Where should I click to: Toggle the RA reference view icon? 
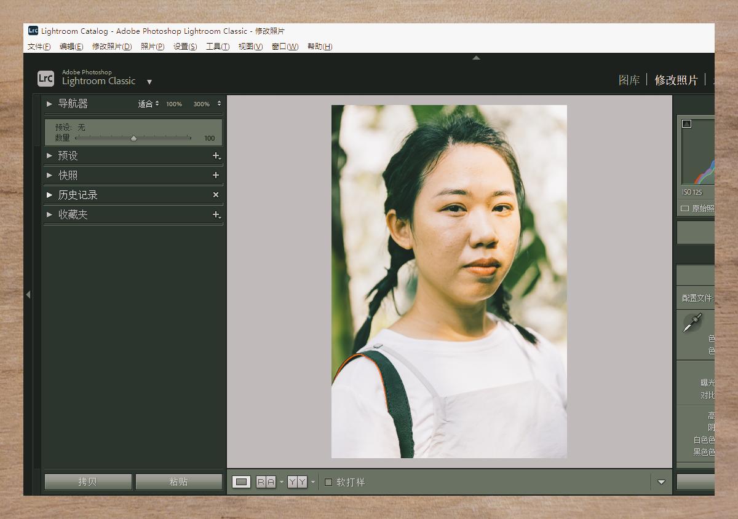tap(266, 482)
